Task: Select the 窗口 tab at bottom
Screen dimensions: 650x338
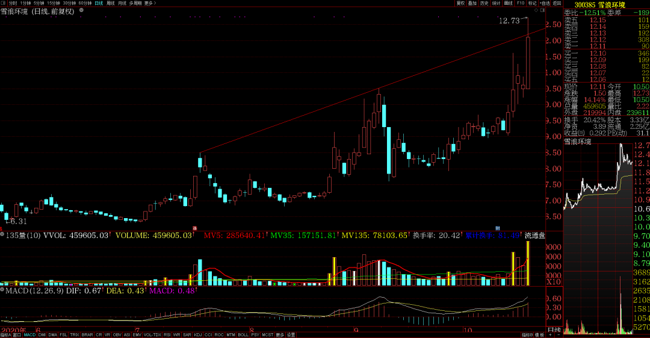Action: point(17,334)
